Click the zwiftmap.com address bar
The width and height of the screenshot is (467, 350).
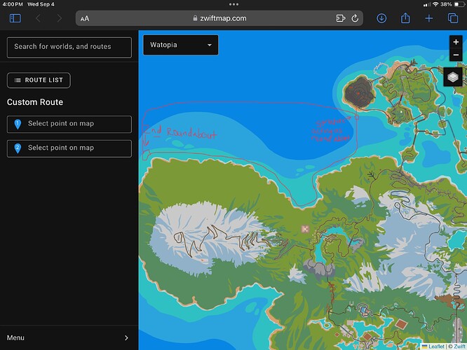pyautogui.click(x=219, y=18)
